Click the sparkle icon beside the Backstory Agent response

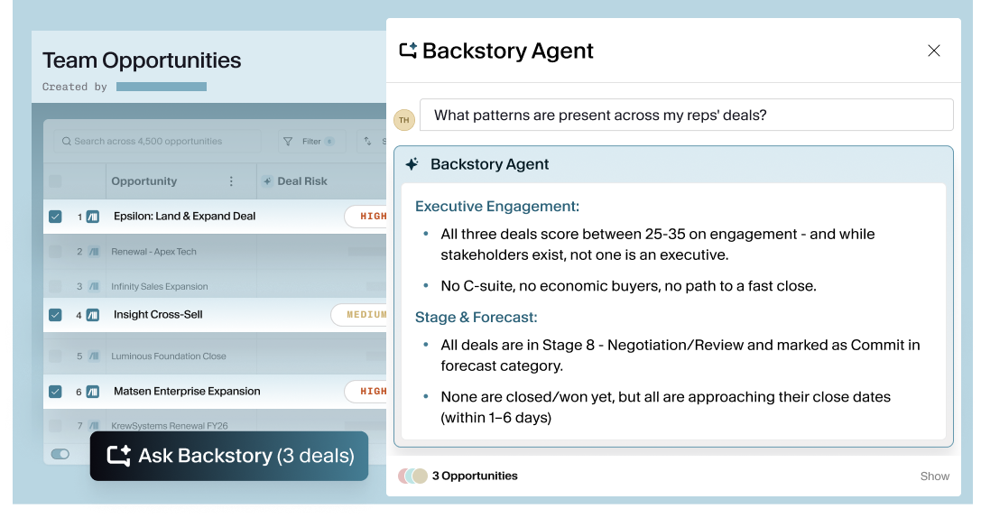point(412,164)
